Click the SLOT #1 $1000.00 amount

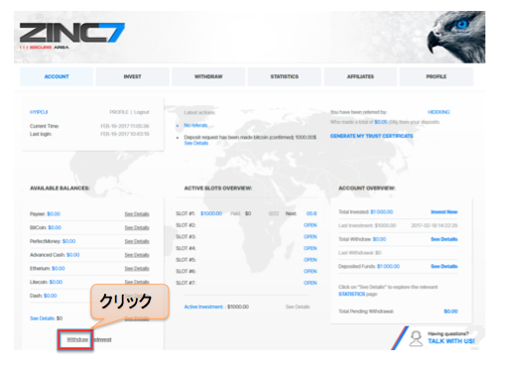pos(211,213)
